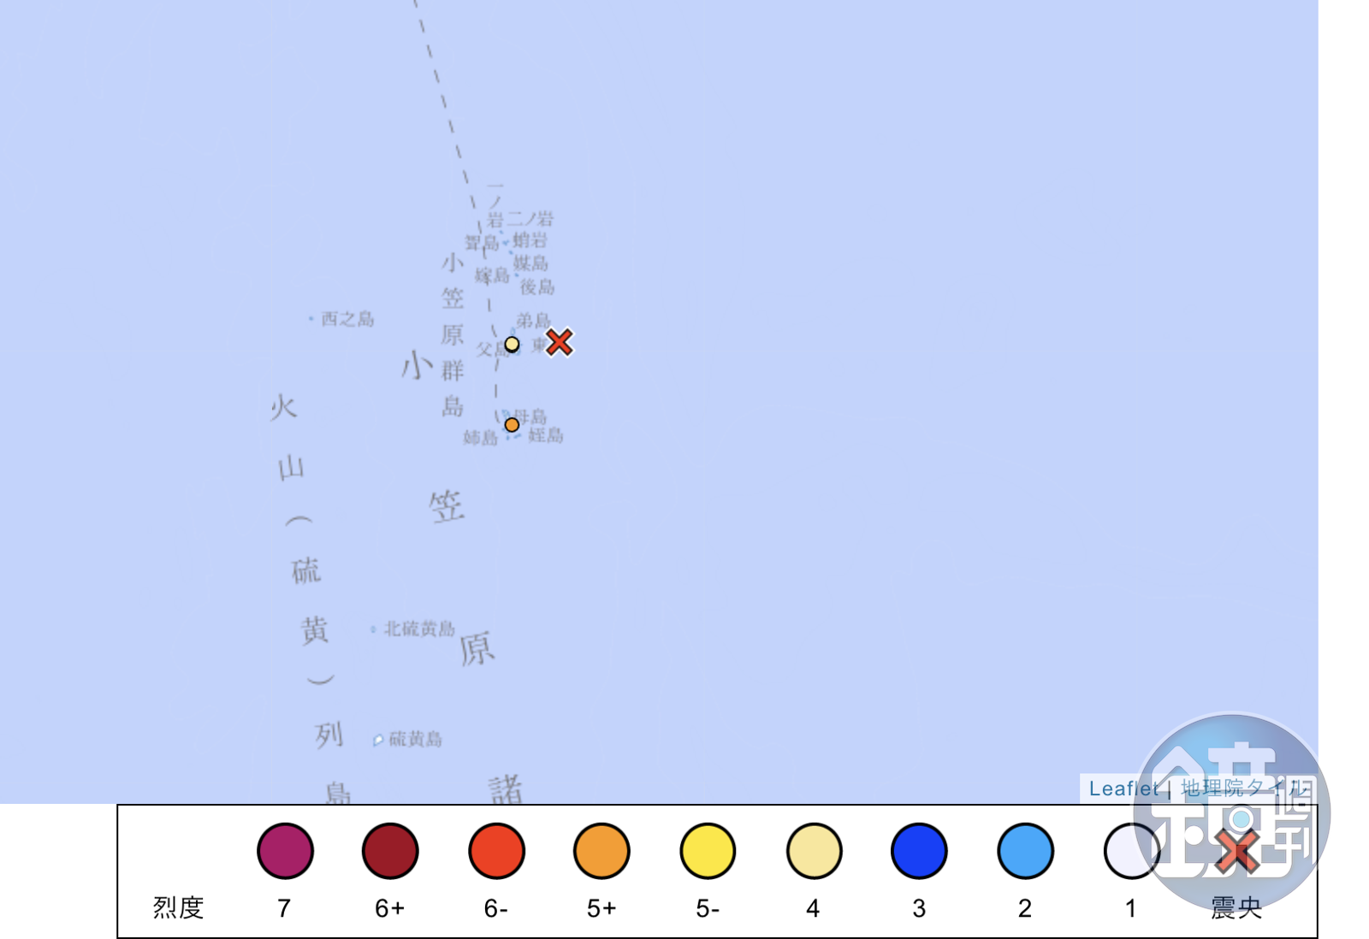Click the 烈度 legend title text
This screenshot has height=939, width=1369.
[178, 907]
